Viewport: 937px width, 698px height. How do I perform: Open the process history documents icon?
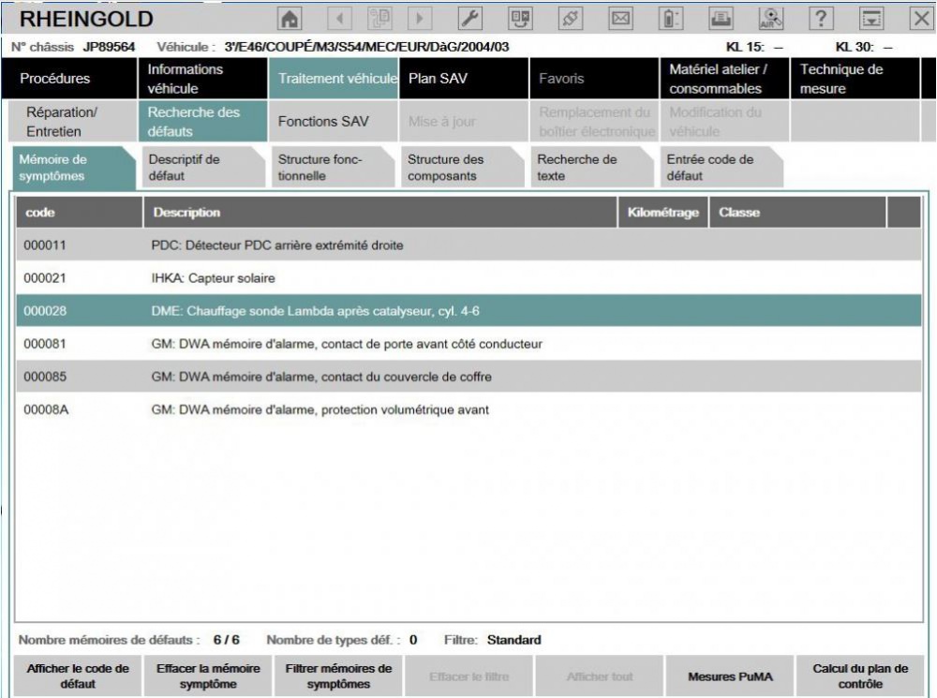pos(379,19)
